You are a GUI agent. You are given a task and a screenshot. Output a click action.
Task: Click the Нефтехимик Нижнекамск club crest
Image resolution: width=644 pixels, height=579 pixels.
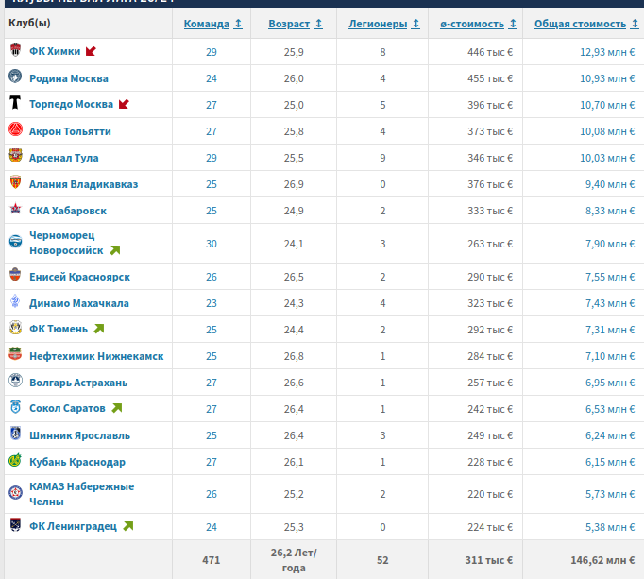click(16, 353)
